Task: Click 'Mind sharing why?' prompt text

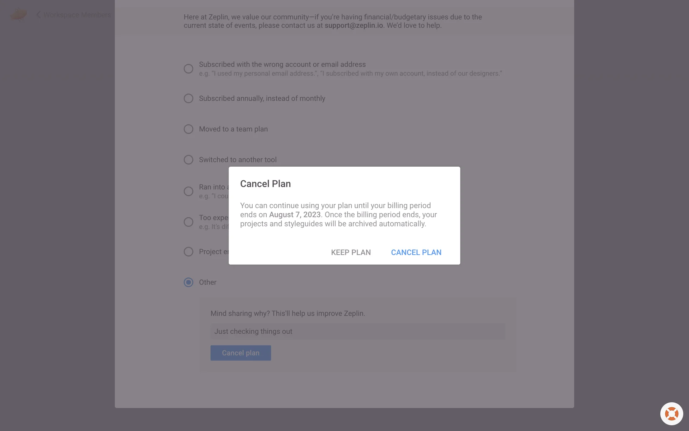Action: pos(287,314)
